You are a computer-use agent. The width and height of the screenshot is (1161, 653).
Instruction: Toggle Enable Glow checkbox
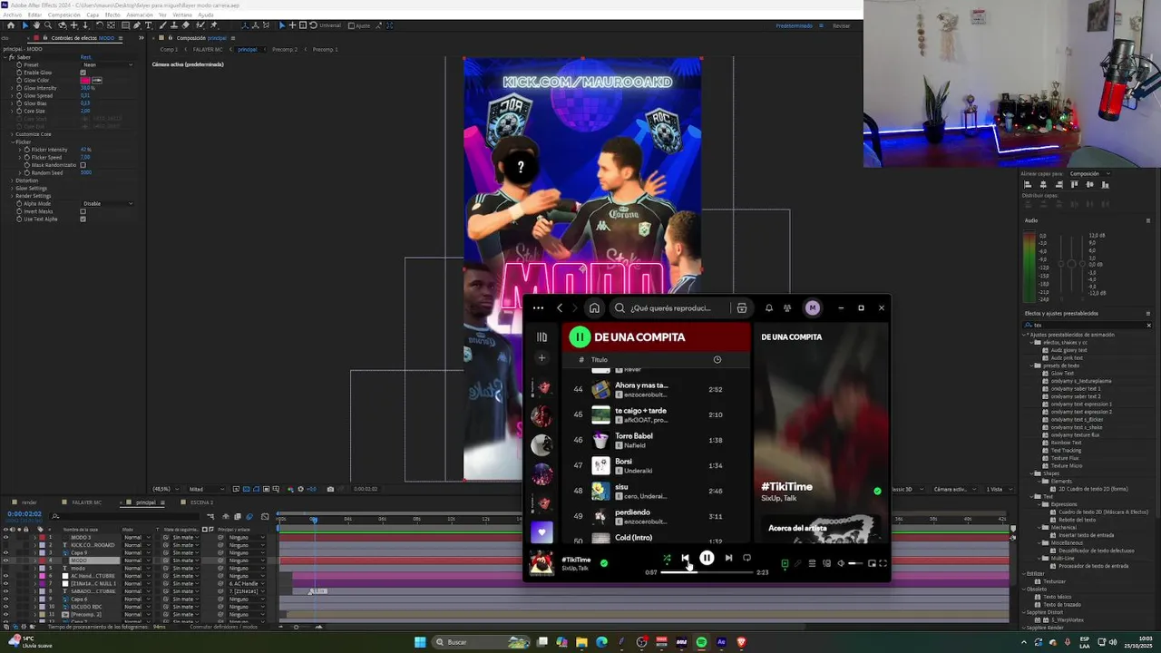pyautogui.click(x=83, y=73)
